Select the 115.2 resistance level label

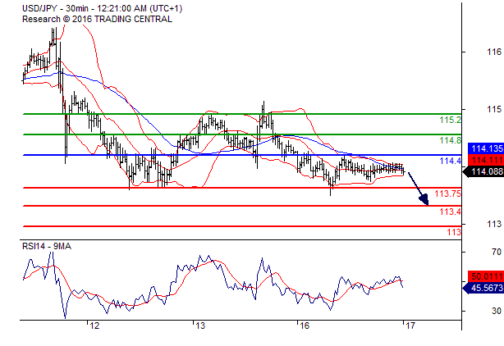(x=450, y=121)
